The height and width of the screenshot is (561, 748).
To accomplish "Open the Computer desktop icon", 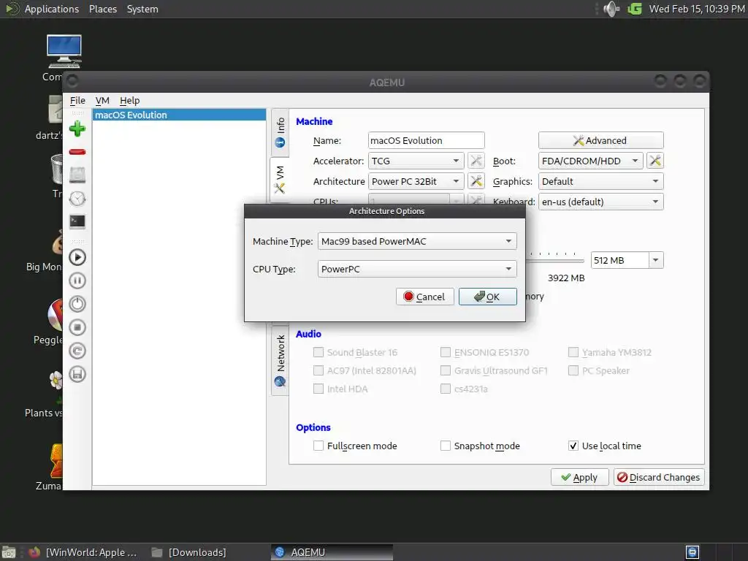I will (64, 52).
